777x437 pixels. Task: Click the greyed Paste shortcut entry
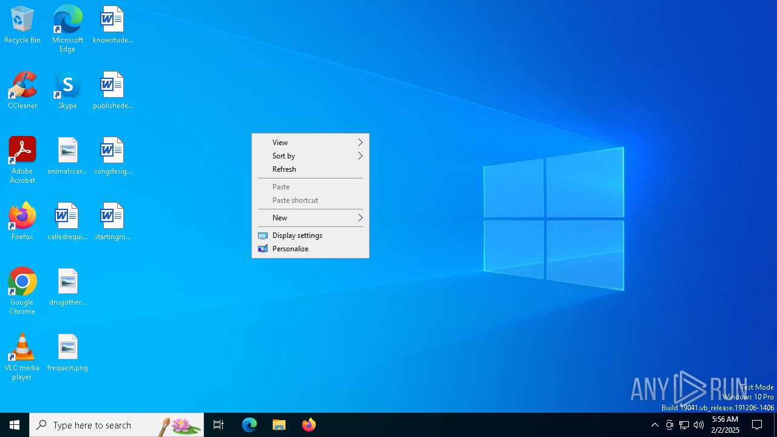tap(310, 200)
